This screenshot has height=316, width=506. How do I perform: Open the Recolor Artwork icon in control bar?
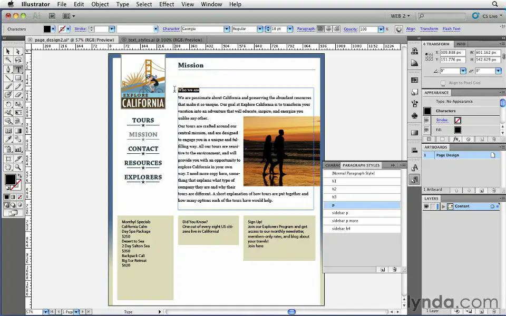[399, 29]
